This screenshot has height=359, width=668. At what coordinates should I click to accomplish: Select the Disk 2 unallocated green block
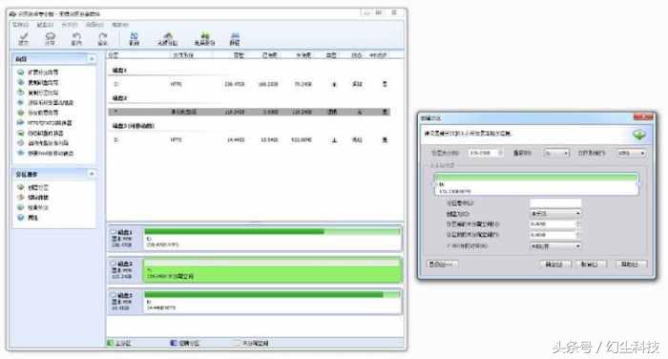[273, 270]
